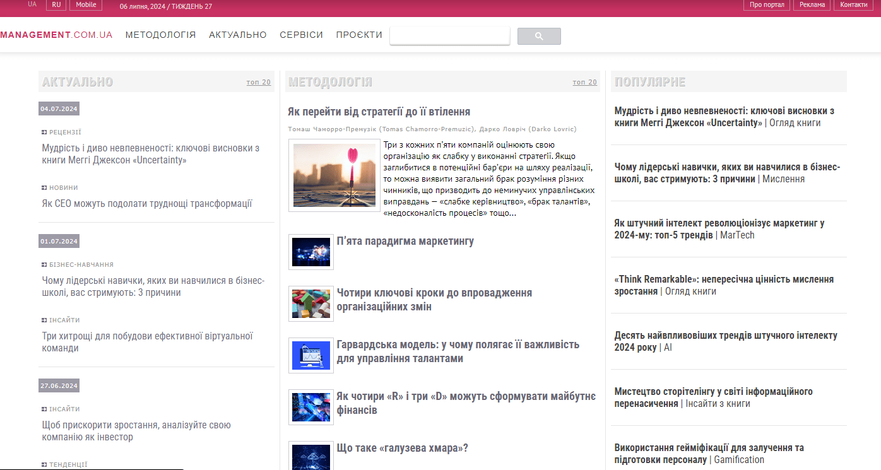Open Десять найвпливовіших трендів штучного інтелекту article

coord(726,341)
